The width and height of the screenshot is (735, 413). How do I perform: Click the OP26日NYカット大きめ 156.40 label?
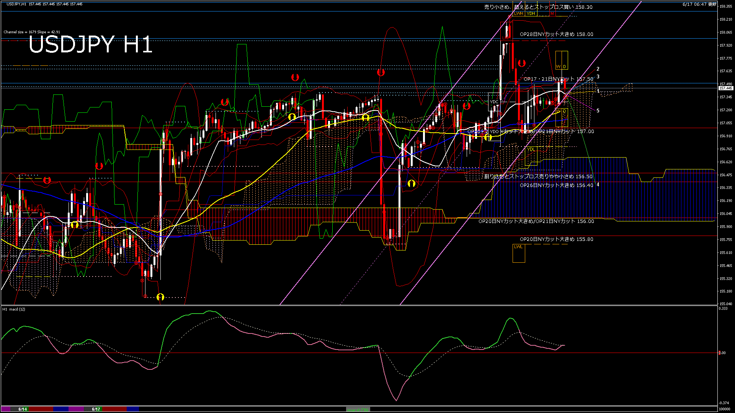556,185
